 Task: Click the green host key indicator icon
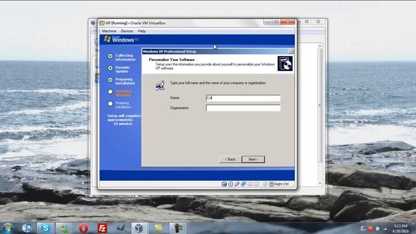click(272, 184)
